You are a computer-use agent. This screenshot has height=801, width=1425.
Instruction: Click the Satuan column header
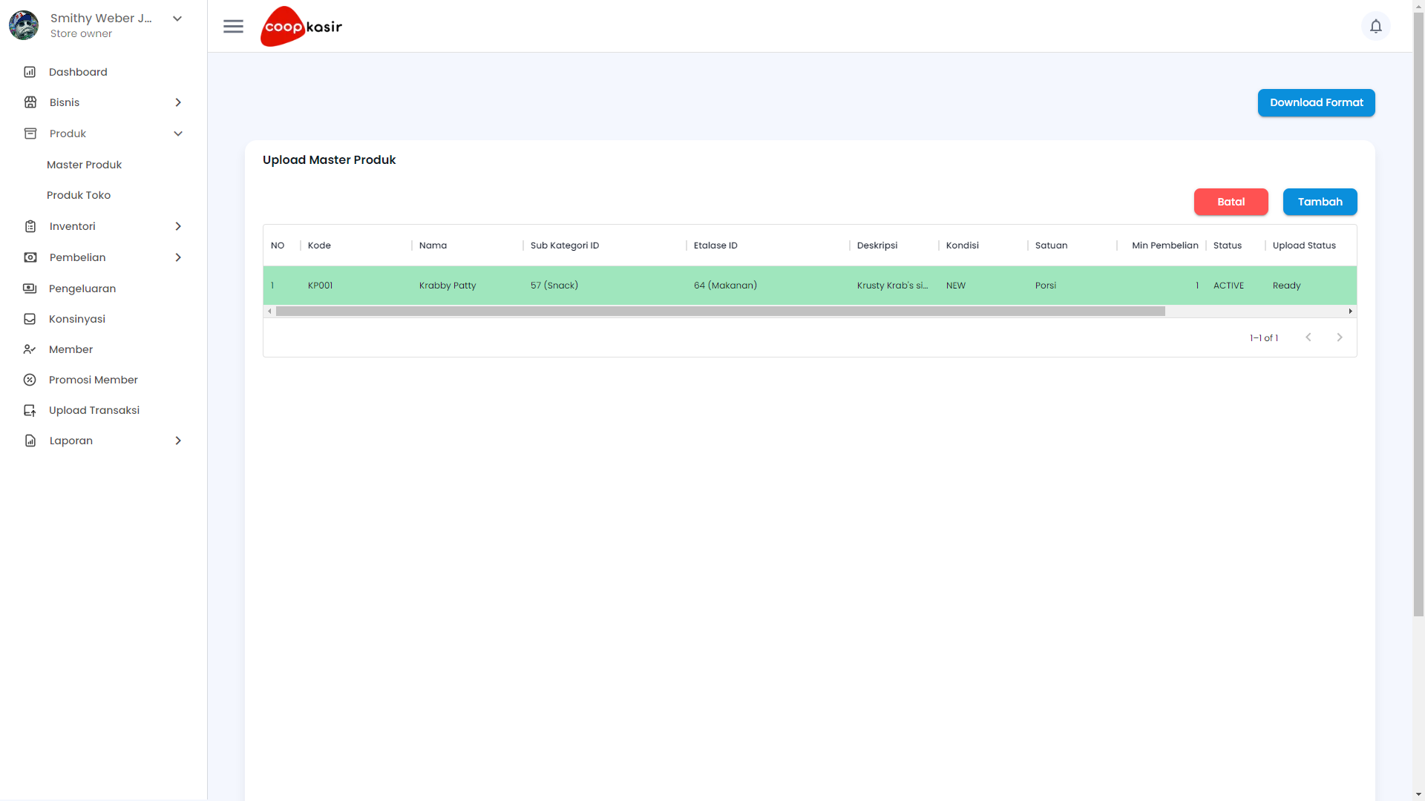1072,245
